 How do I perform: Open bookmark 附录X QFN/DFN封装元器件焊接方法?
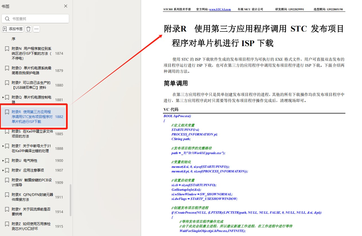[x=32, y=197]
